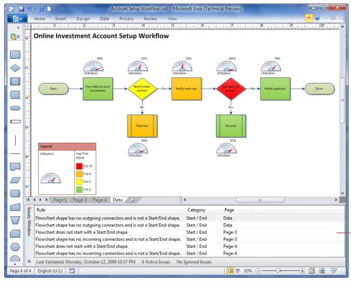Select the rectangle Process shape in stencil
The height and width of the screenshot is (282, 351).
[15, 55]
